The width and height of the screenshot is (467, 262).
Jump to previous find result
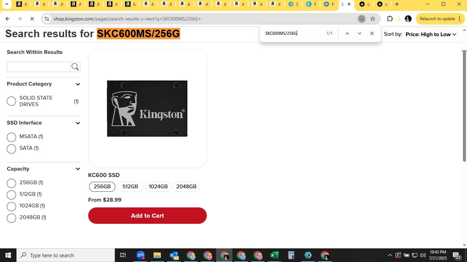347,33
